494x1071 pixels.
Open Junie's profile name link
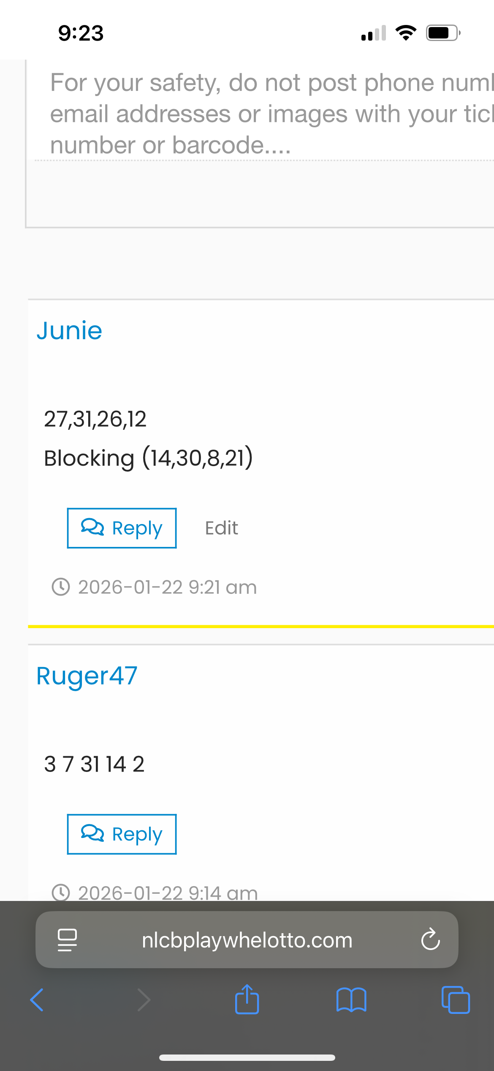70,330
